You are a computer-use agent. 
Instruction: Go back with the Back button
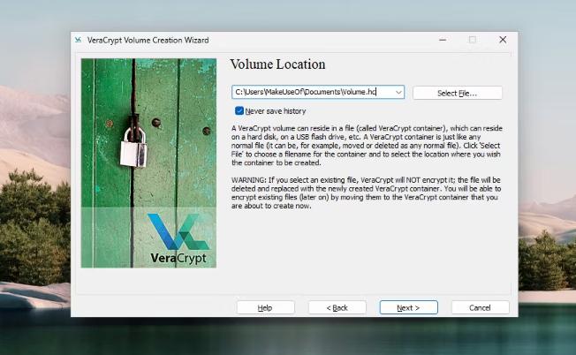[x=337, y=307]
